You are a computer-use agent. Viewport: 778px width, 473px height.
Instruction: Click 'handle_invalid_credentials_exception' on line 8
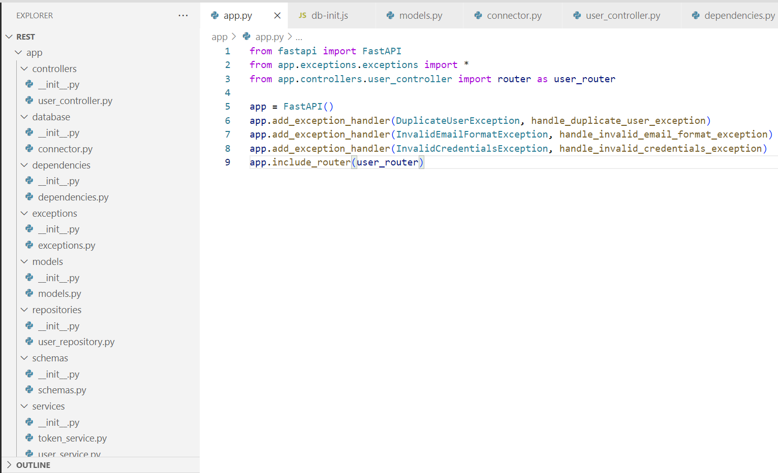coord(661,148)
